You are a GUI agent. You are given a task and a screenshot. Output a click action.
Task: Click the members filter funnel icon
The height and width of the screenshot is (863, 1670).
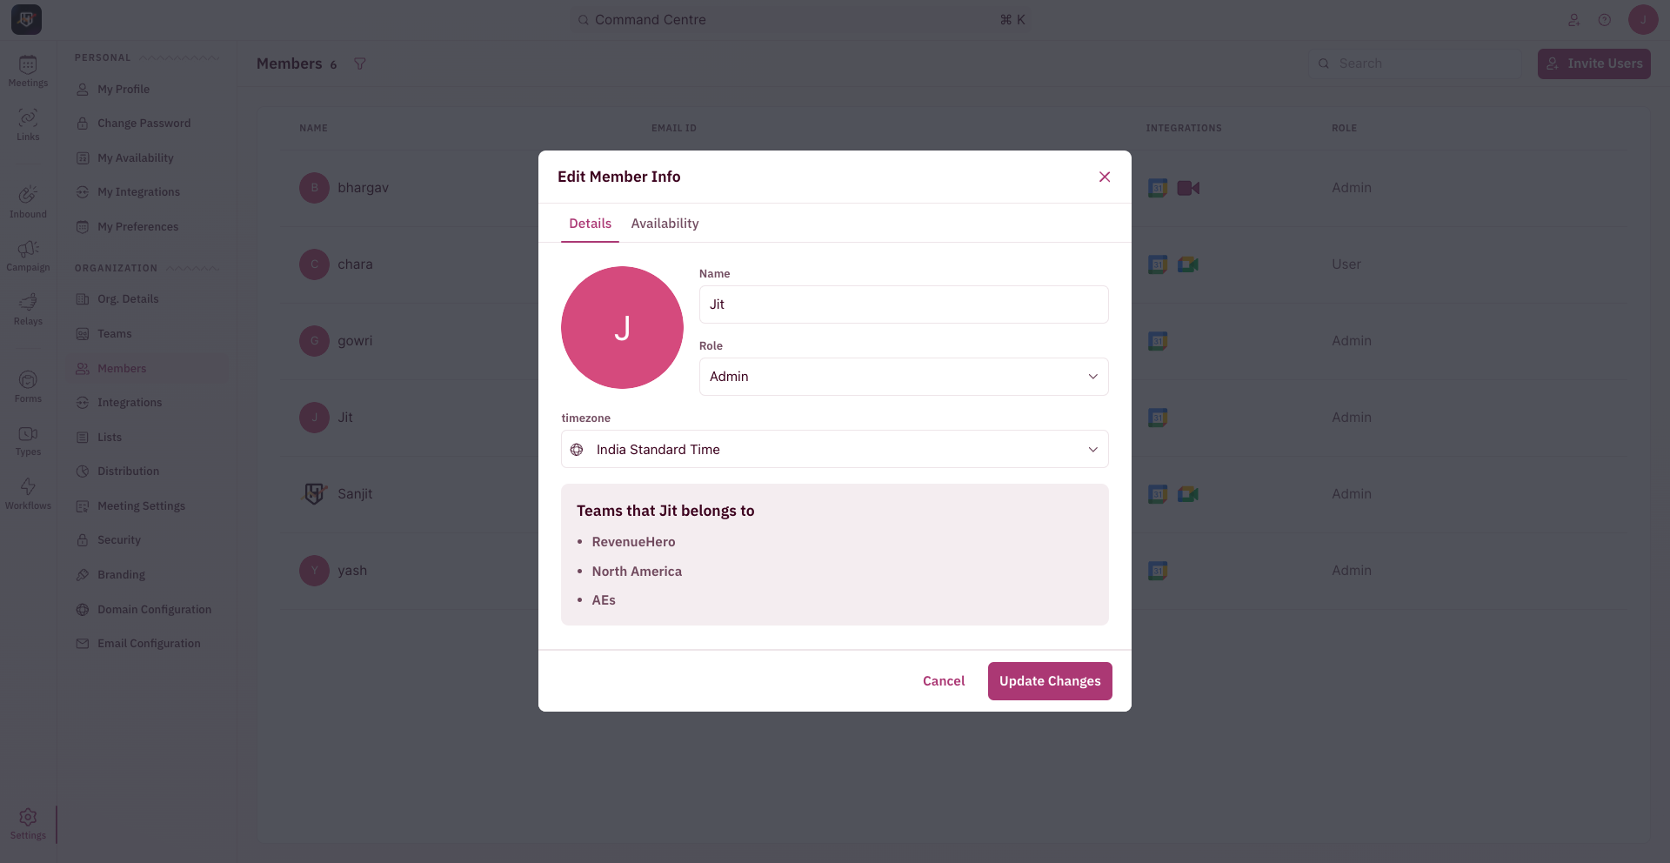point(359,64)
